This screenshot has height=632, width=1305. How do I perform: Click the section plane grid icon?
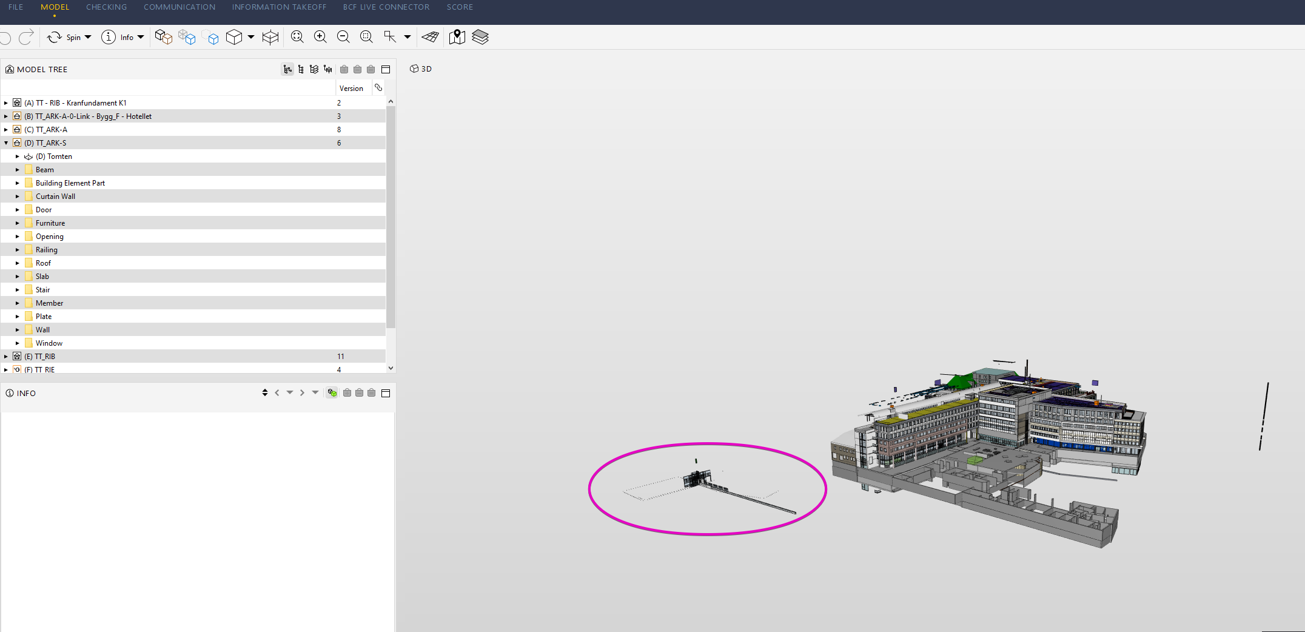coord(430,37)
